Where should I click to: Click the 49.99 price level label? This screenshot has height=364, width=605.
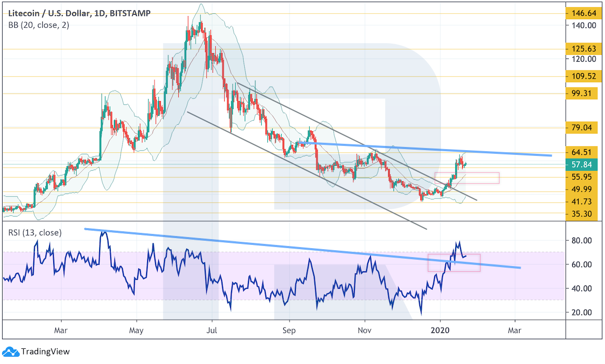(581, 189)
